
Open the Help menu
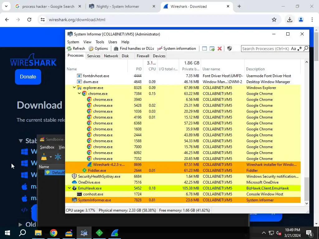[125, 42]
